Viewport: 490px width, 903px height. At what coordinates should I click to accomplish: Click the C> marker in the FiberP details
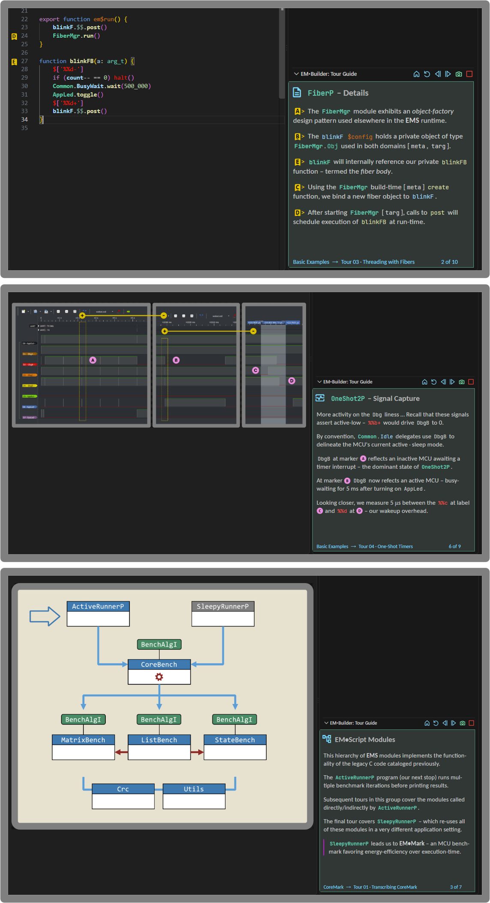[x=299, y=187]
